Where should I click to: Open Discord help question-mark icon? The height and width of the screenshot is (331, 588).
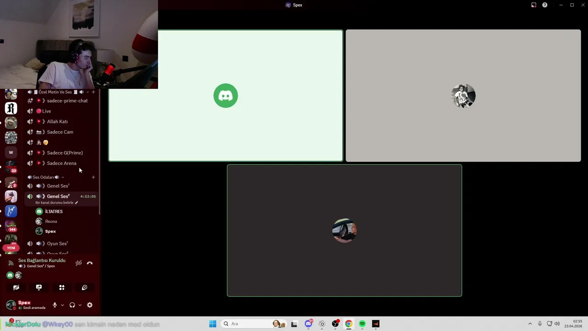coord(544,5)
